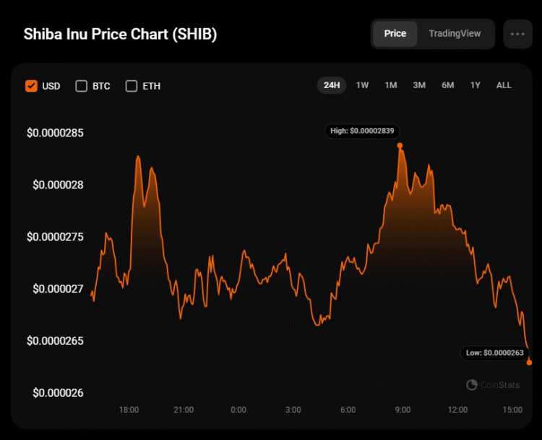Click the Shiba Inu Price Chart title

click(x=120, y=34)
